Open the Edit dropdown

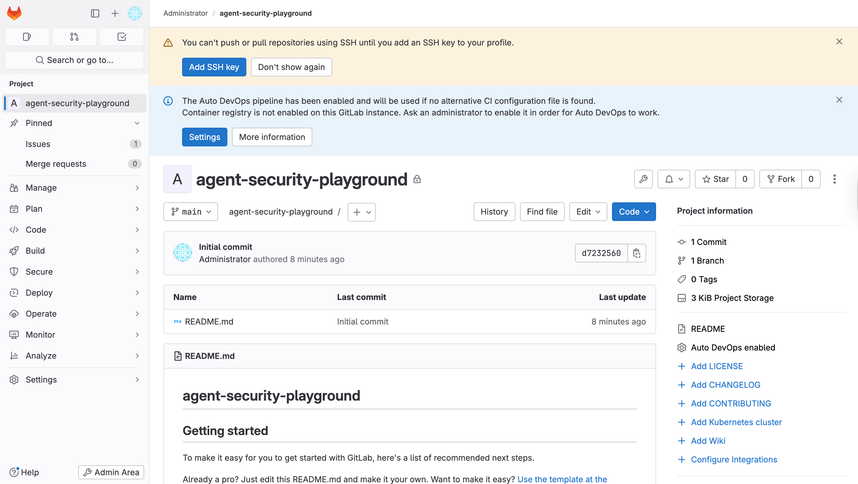coord(588,212)
